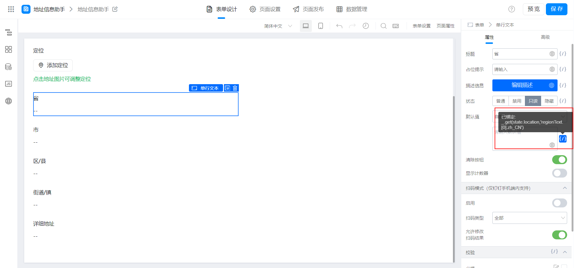574x268 pixels.
Task: Click the search magnifier in the toolbar
Action: point(384,26)
